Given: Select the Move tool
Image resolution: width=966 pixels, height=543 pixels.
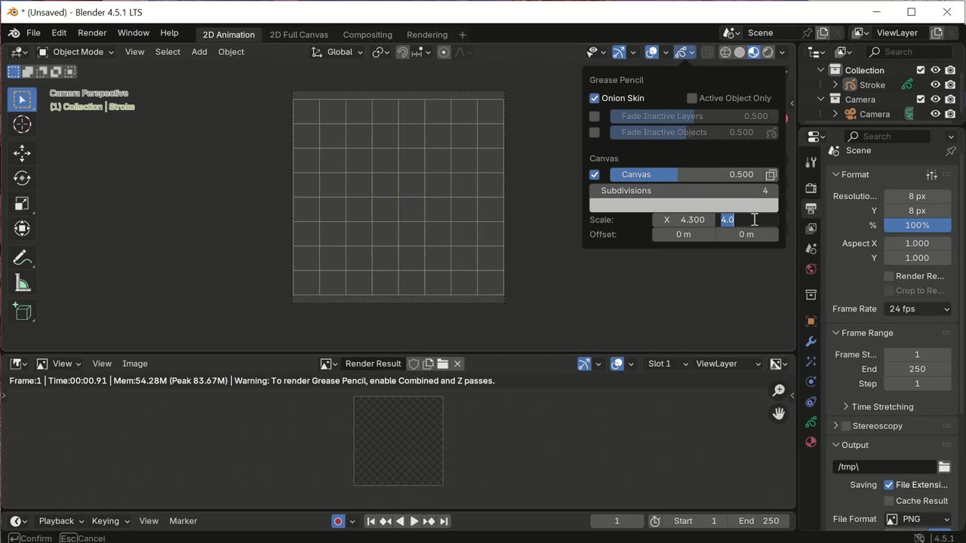Looking at the screenshot, I should [x=22, y=154].
